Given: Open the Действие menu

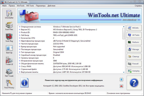Looking at the screenshot, I should tap(52, 6).
